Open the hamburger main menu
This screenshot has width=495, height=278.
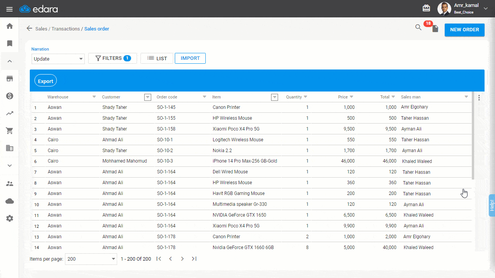[x=9, y=9]
